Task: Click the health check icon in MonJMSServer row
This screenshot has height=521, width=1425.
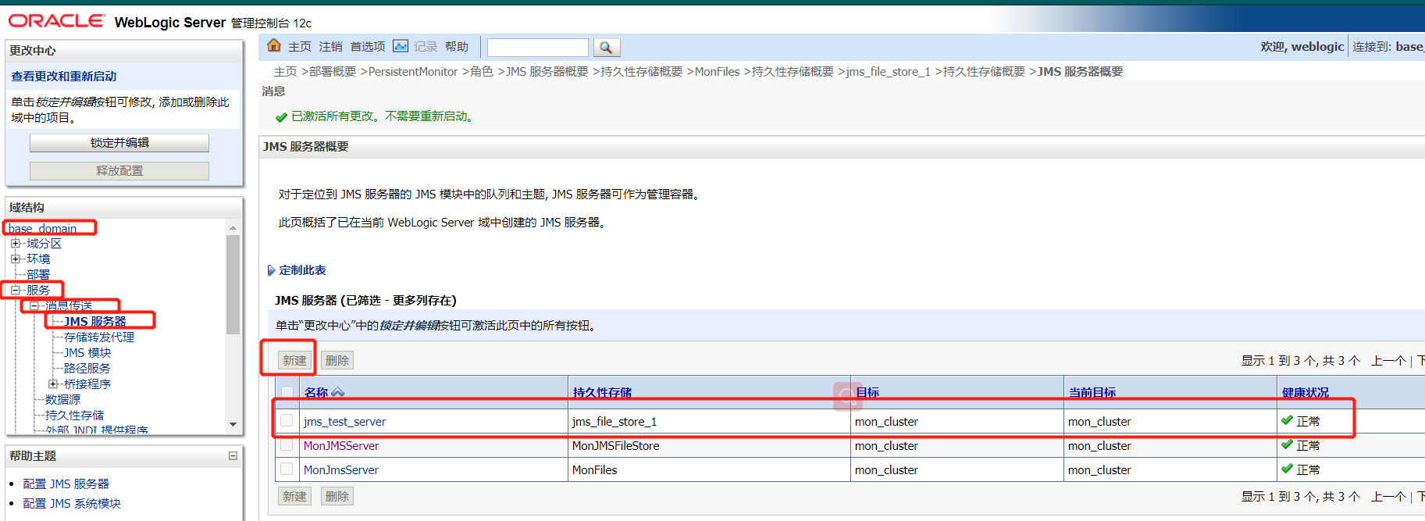Action: pos(1287,444)
